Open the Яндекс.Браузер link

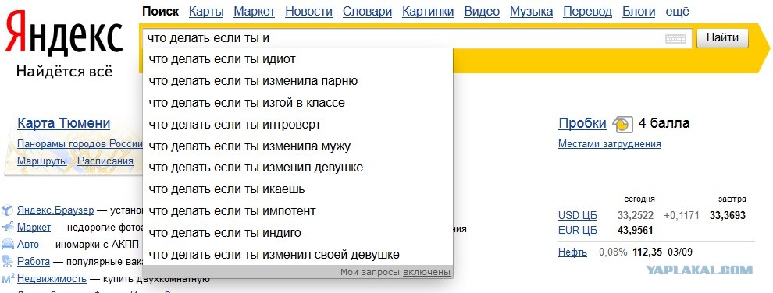tap(55, 210)
